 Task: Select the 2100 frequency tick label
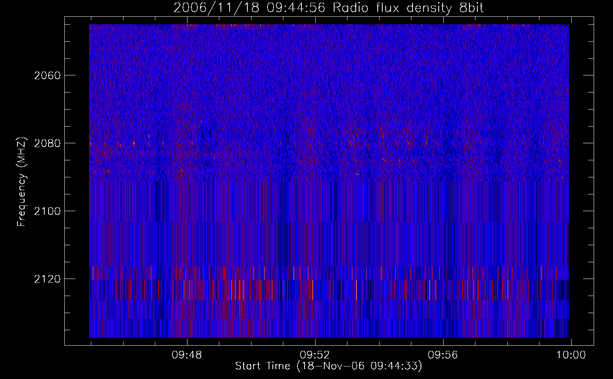point(47,211)
